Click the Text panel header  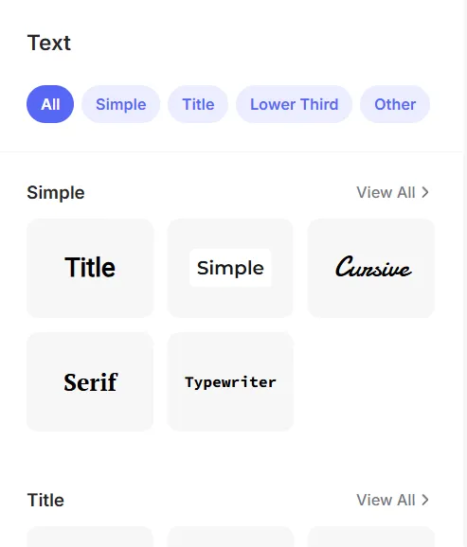(x=49, y=43)
